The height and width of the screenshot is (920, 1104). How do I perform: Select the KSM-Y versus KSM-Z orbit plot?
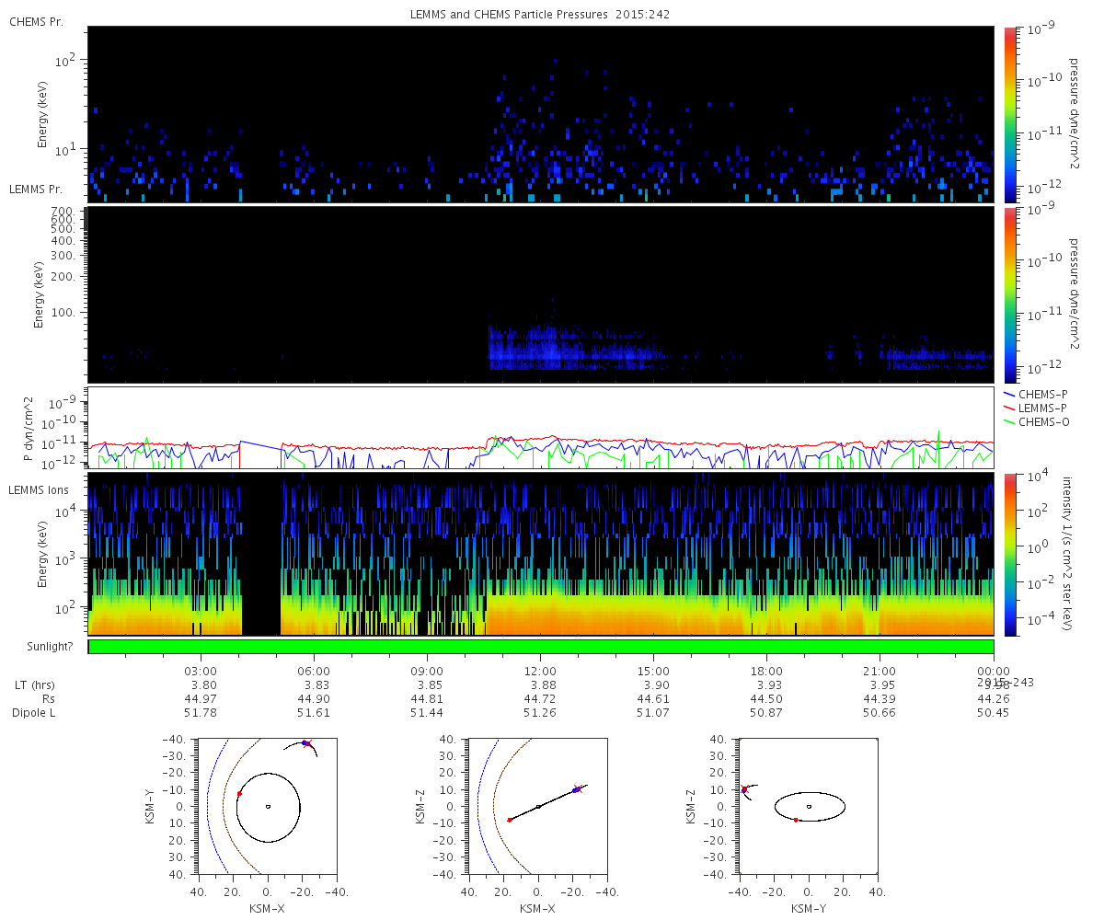pos(809,806)
